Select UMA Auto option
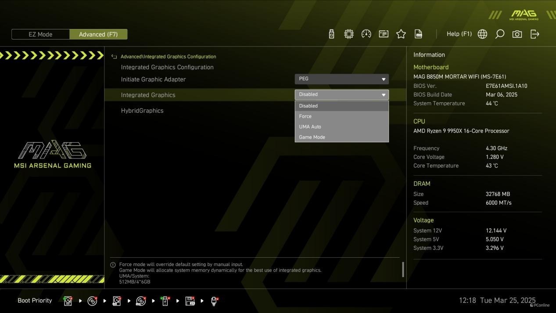 [310, 126]
